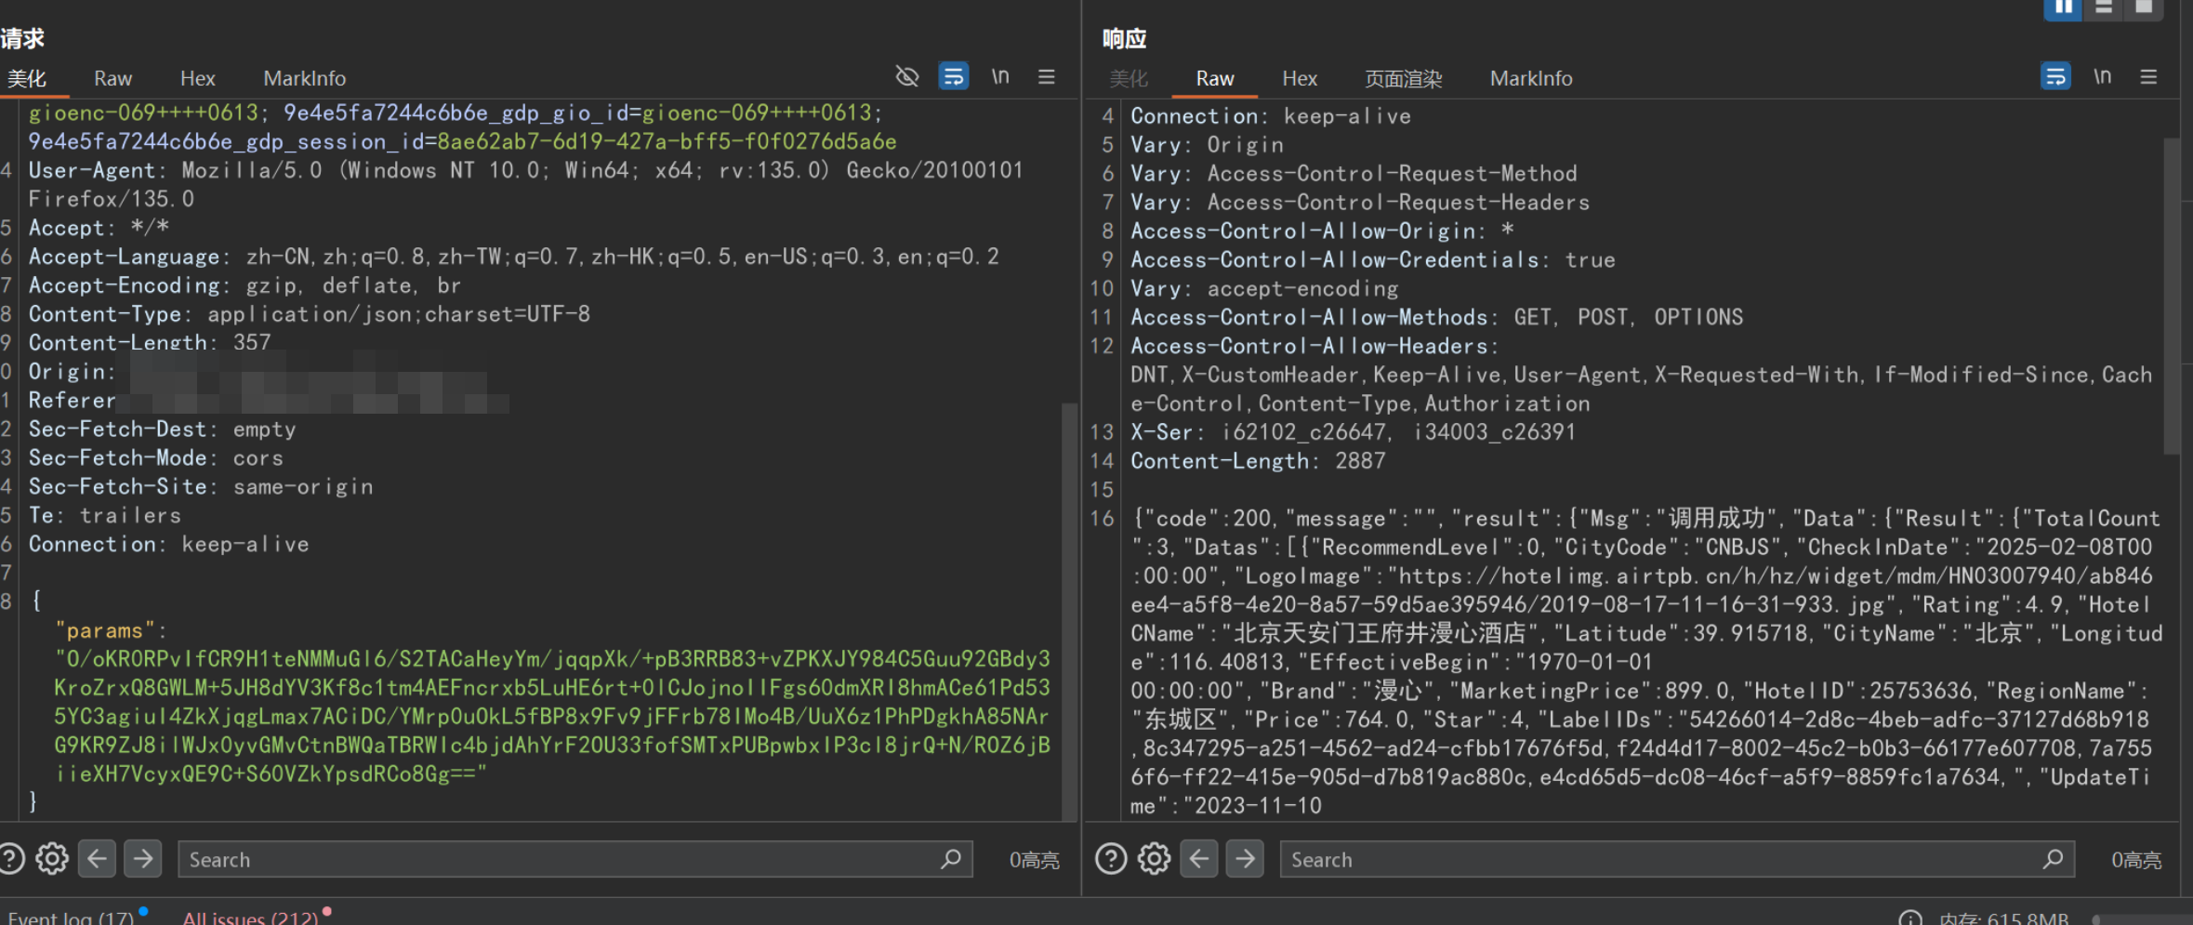Click request panel 0高亮 highlight count
This screenshot has width=2193, height=925.
pyautogui.click(x=1034, y=860)
